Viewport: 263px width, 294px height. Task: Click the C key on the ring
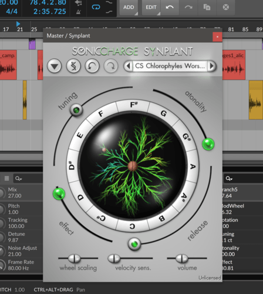(132, 226)
